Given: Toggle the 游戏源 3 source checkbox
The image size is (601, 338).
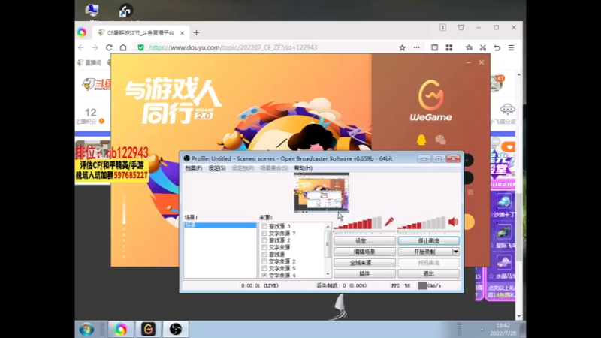Looking at the screenshot, I should pos(264,226).
